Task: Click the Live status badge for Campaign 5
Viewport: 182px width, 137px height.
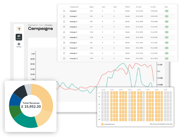Action: point(167,32)
